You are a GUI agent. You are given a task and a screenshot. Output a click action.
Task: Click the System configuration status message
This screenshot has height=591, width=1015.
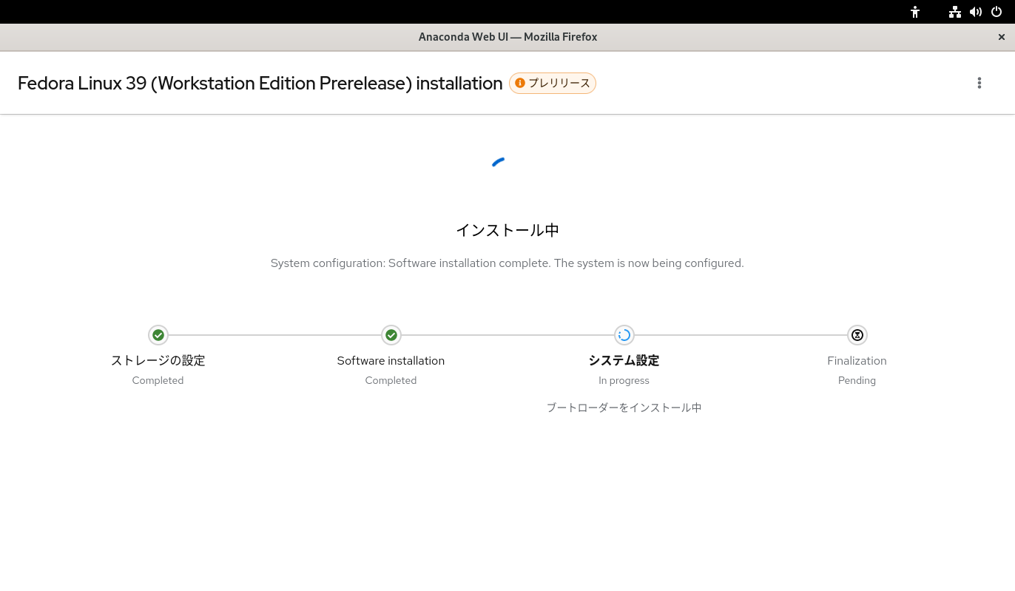pos(507,263)
